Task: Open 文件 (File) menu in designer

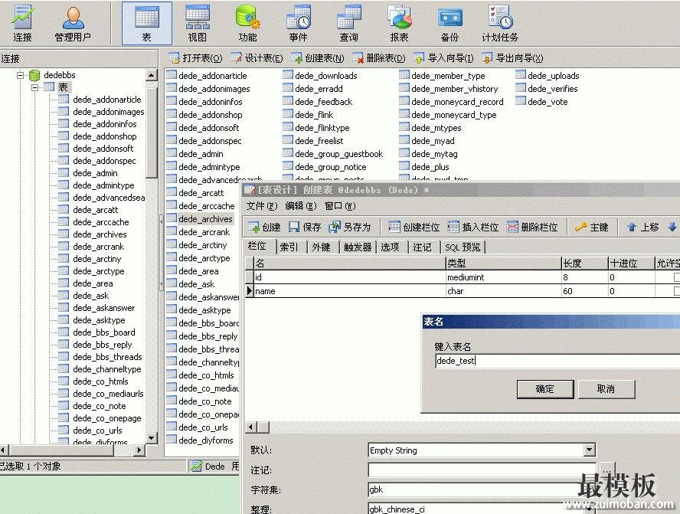Action: pyautogui.click(x=261, y=206)
